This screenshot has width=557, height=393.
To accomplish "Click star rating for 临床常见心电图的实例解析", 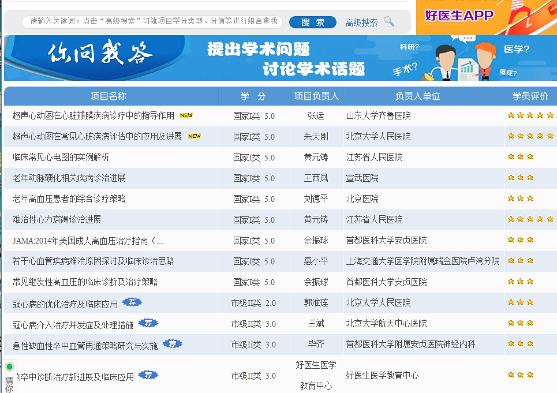I will (x=521, y=157).
